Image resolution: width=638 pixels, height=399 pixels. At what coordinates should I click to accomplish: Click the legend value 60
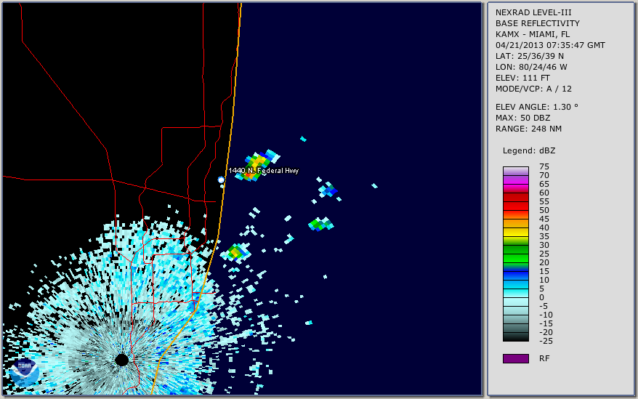pos(544,193)
